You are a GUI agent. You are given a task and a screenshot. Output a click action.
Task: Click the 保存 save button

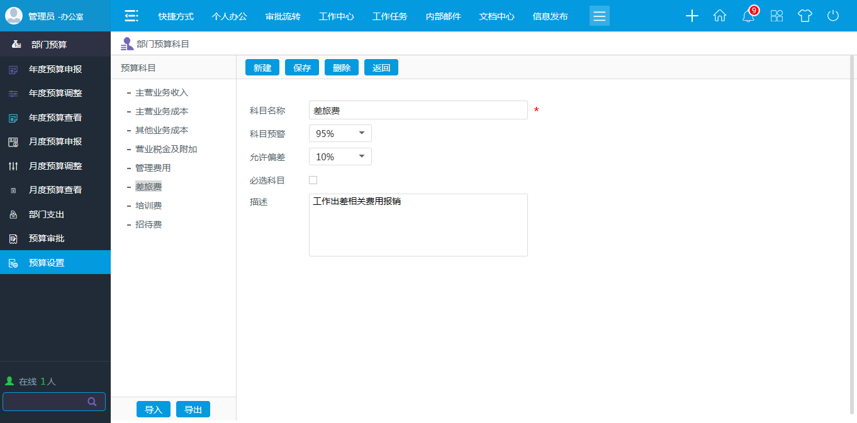pyautogui.click(x=301, y=67)
